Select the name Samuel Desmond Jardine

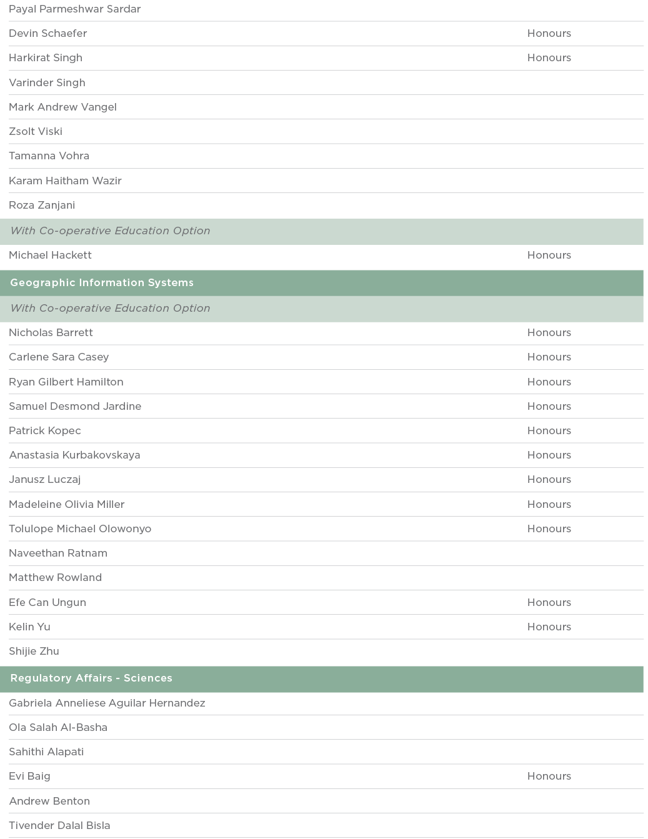point(75,407)
